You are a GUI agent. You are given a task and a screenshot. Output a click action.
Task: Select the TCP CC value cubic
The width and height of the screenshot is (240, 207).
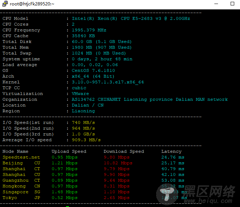tap(79, 88)
